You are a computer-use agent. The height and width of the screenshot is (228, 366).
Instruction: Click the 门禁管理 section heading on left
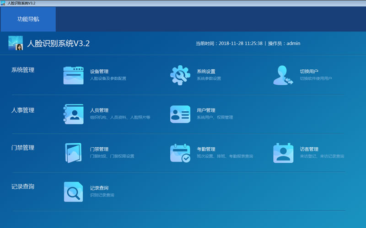23,148
